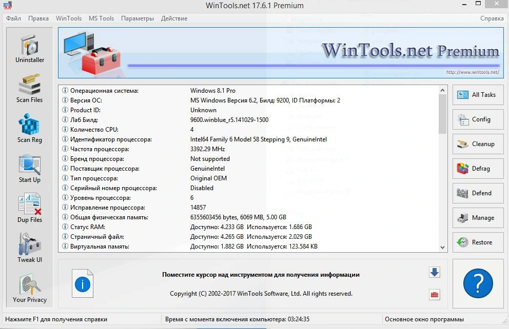
Task: Open the WinTools menu
Action: 68,18
